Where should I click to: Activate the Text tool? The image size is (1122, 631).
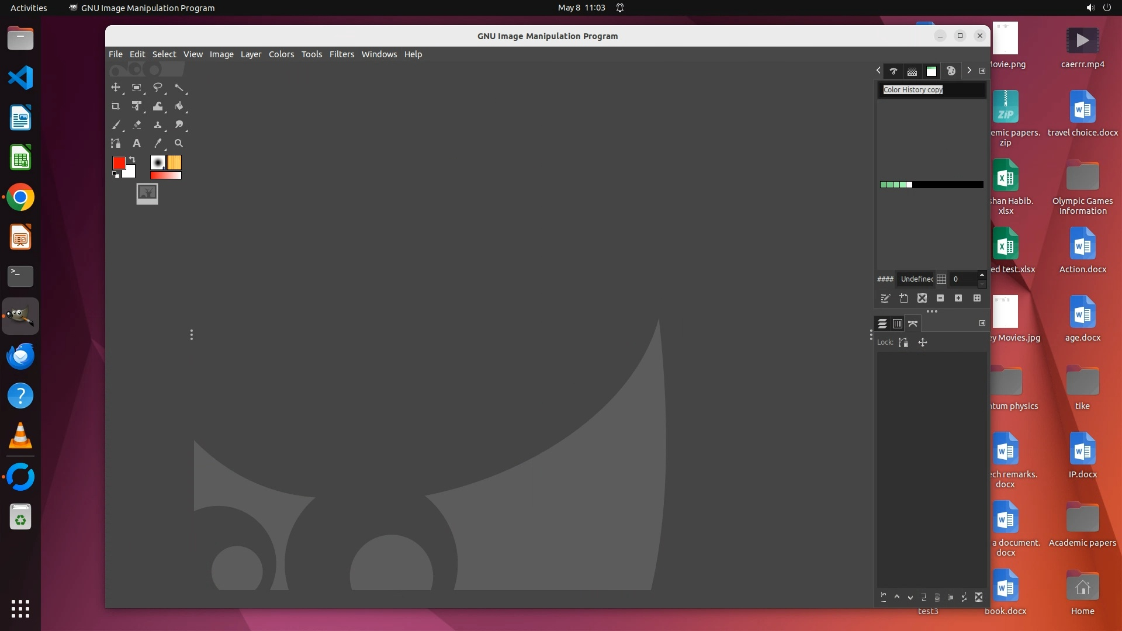point(136,143)
